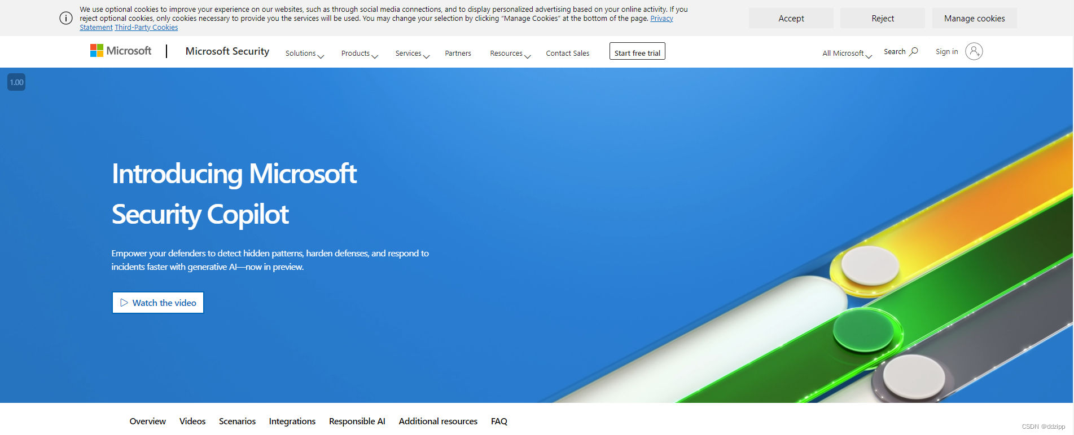Click the Microsoft Security title link
This screenshot has height=435, width=1074.
(x=227, y=51)
